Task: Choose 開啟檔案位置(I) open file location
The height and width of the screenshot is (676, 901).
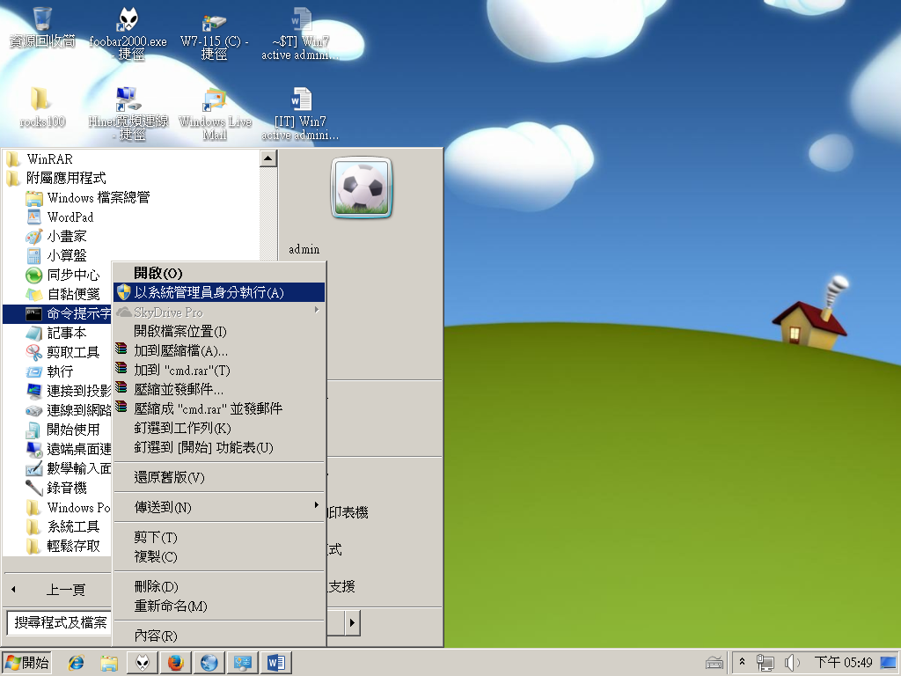Action: [x=219, y=332]
